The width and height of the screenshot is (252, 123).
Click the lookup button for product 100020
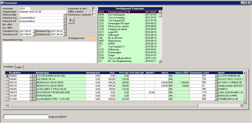pyautogui.click(x=31, y=76)
